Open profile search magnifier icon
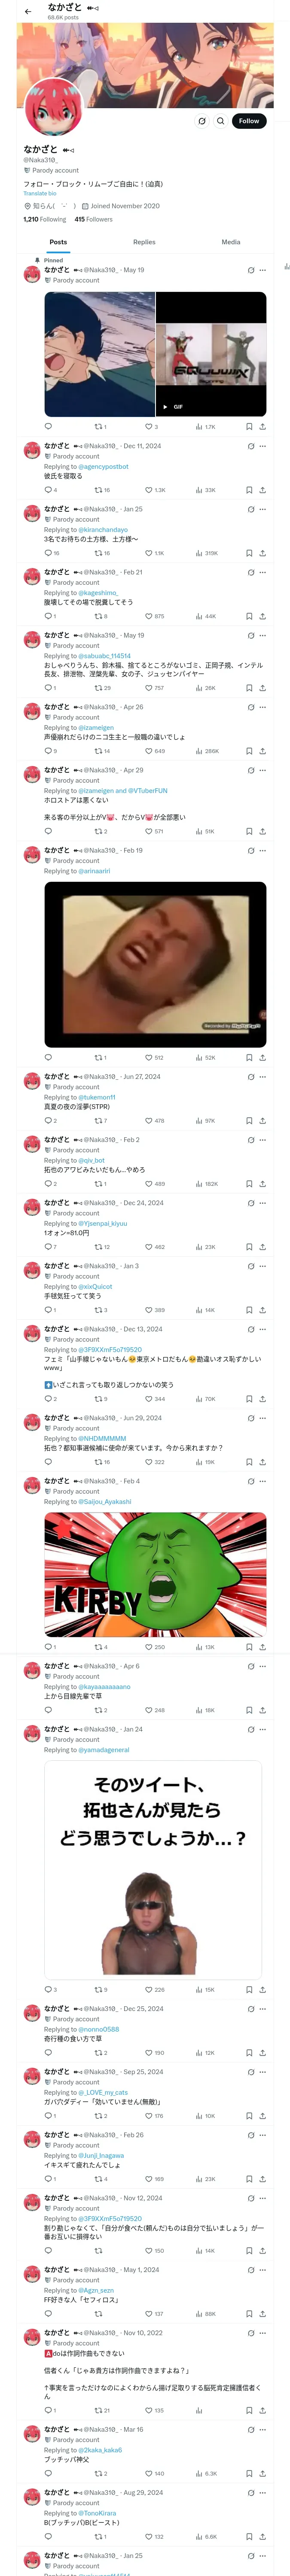The image size is (290, 2576). [220, 121]
